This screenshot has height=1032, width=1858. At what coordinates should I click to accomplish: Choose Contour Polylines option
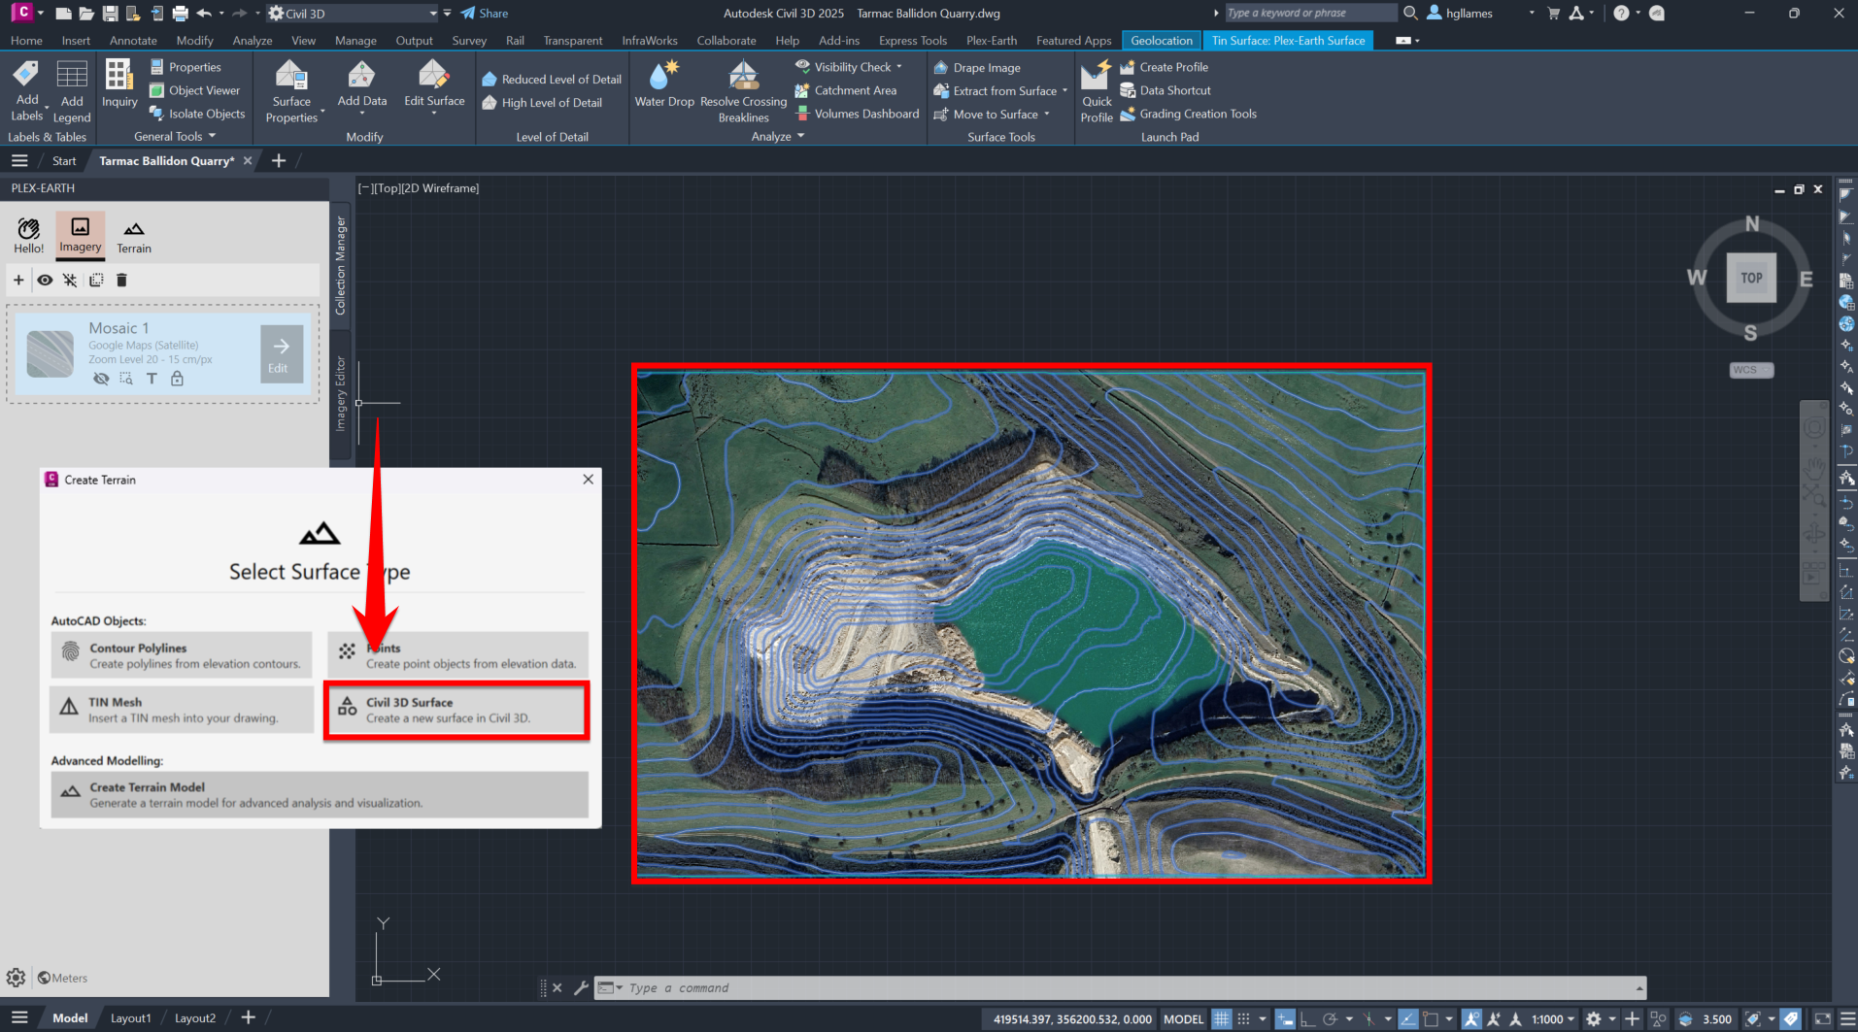tap(182, 655)
